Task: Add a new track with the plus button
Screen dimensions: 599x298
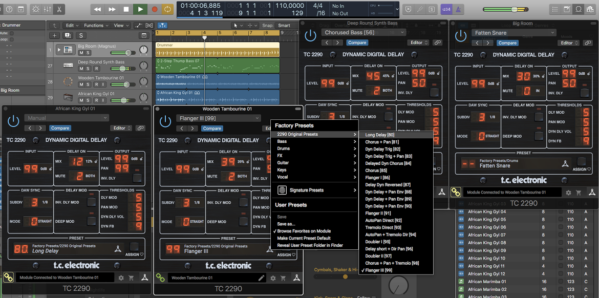Action: click(x=55, y=35)
